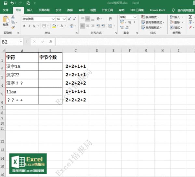
Task: Set middle vertical alignment
Action: [x=87, y=19]
